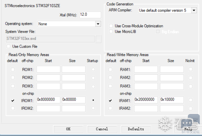Enable the Use MicroLIB checkbox
This screenshot has height=136, width=202.
click(x=111, y=31)
